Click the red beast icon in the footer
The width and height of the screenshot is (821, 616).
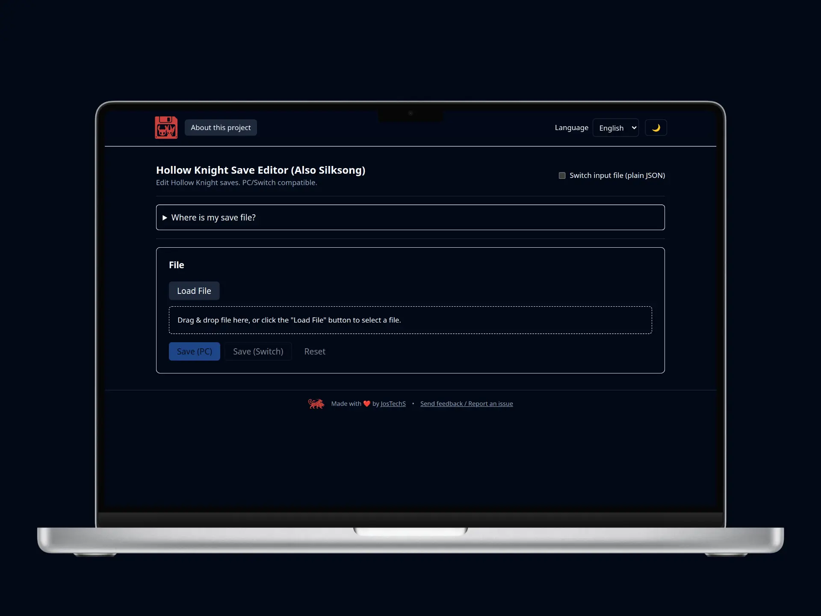pyautogui.click(x=316, y=403)
